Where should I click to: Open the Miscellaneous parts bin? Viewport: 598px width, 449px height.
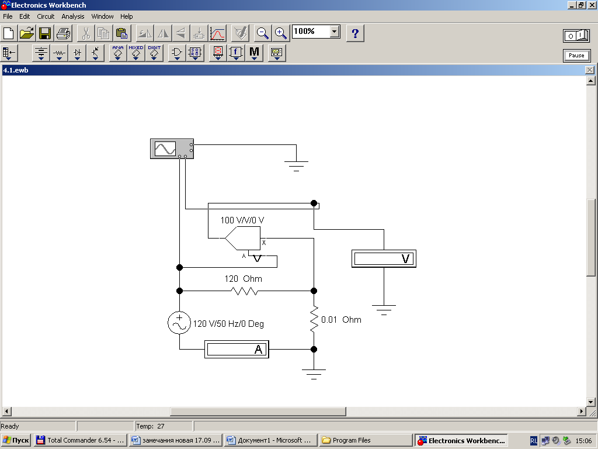pyautogui.click(x=254, y=53)
